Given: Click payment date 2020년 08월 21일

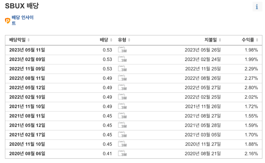Looking at the screenshot, I should click(203, 153).
